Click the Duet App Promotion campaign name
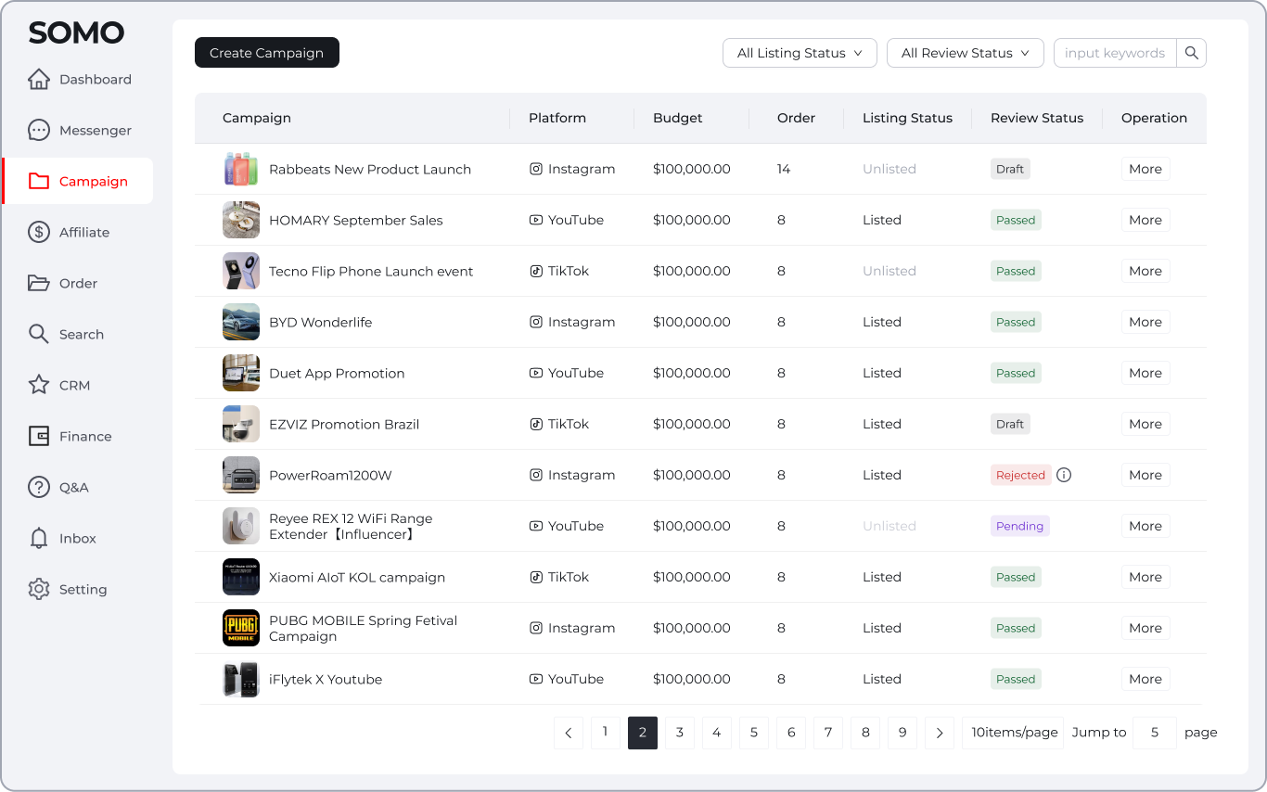 click(x=337, y=373)
